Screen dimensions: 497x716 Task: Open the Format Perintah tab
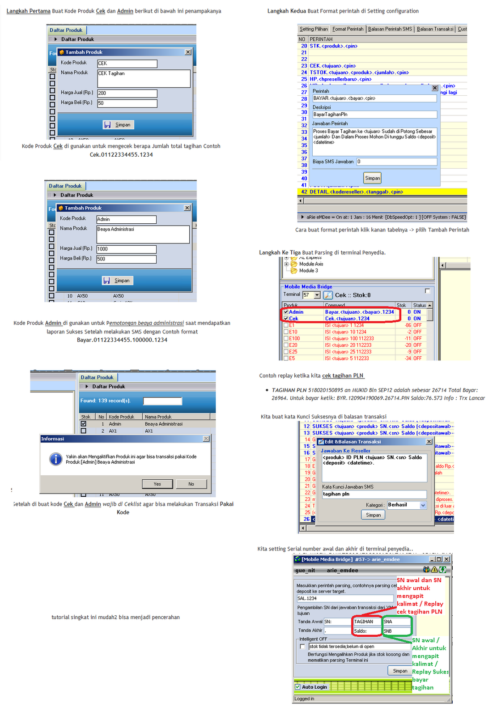pos(348,29)
